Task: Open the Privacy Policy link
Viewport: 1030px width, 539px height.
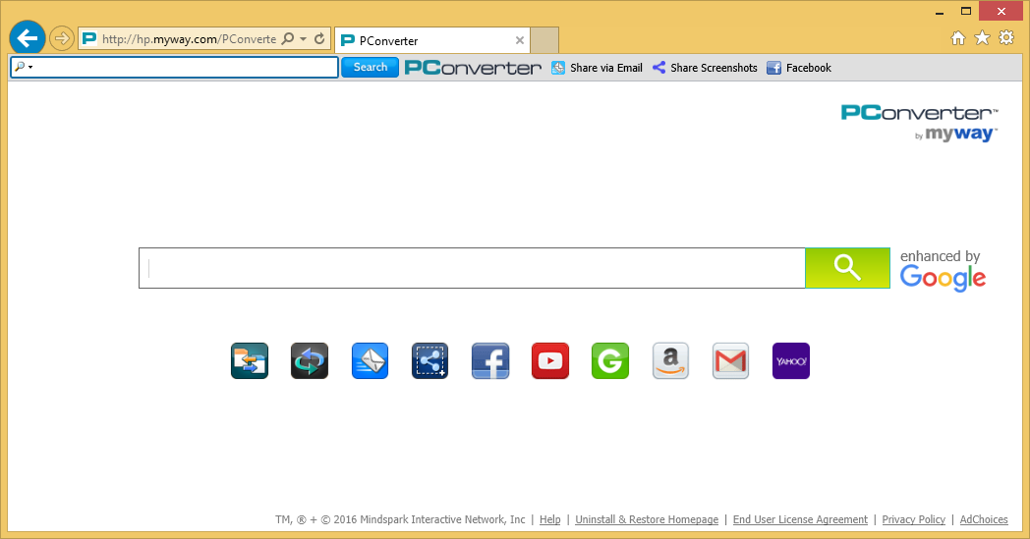Action: pos(914,519)
